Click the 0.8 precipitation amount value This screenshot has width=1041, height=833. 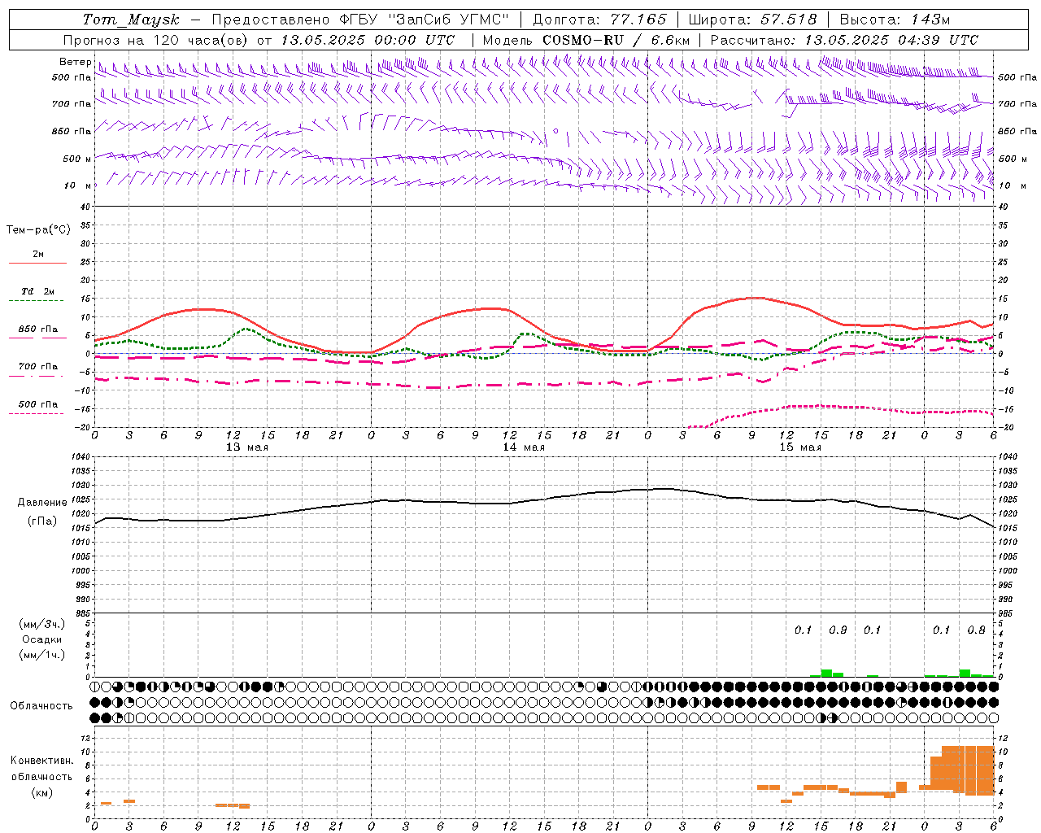[x=977, y=630]
